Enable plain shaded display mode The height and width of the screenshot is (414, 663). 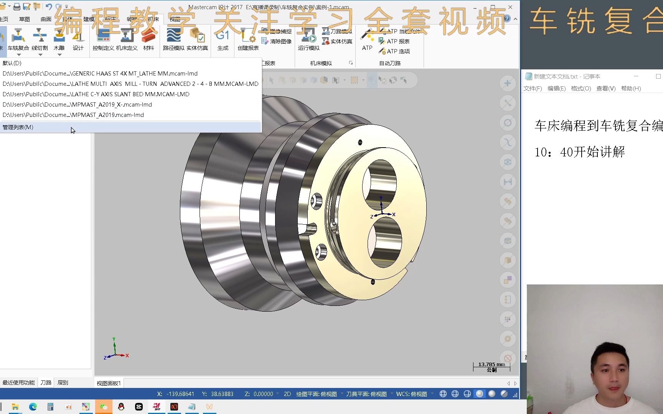tap(492, 394)
